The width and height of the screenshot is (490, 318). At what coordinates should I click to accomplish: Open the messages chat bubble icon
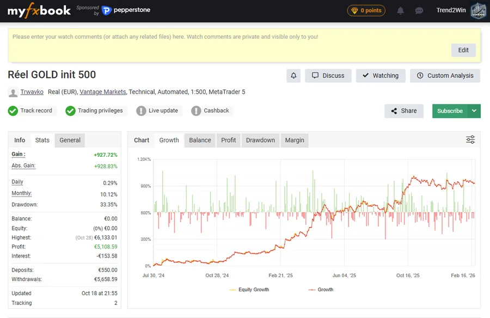[x=419, y=11]
